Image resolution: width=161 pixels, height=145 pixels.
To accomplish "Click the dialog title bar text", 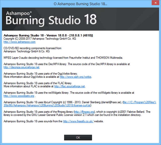I will (80, 4).
